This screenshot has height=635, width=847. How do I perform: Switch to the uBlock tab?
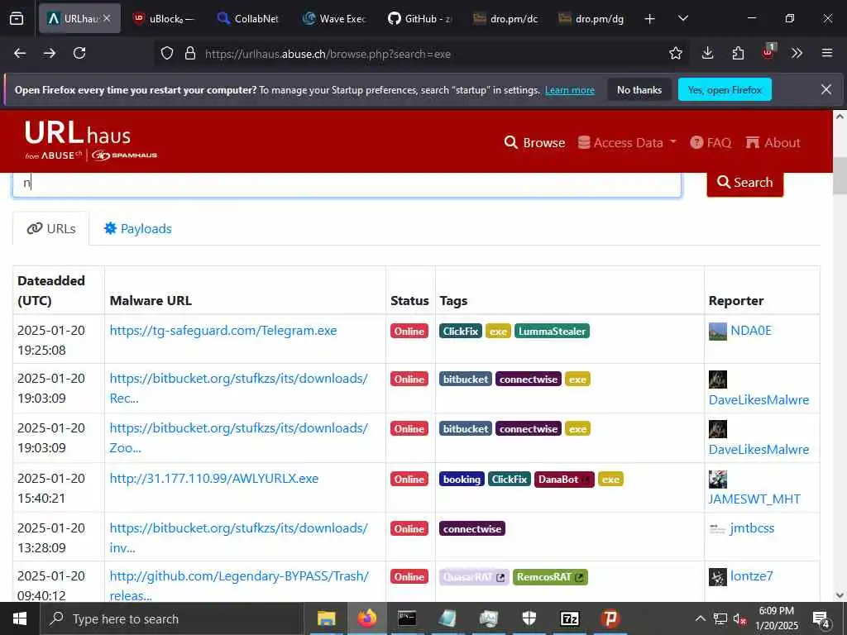[164, 18]
